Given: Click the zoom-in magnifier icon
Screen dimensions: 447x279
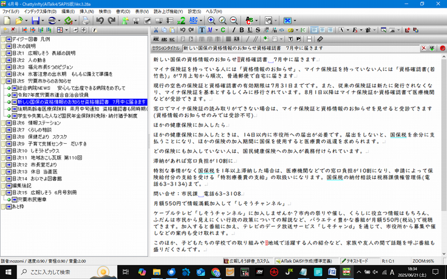Looking at the screenshot, I should tap(211, 21).
